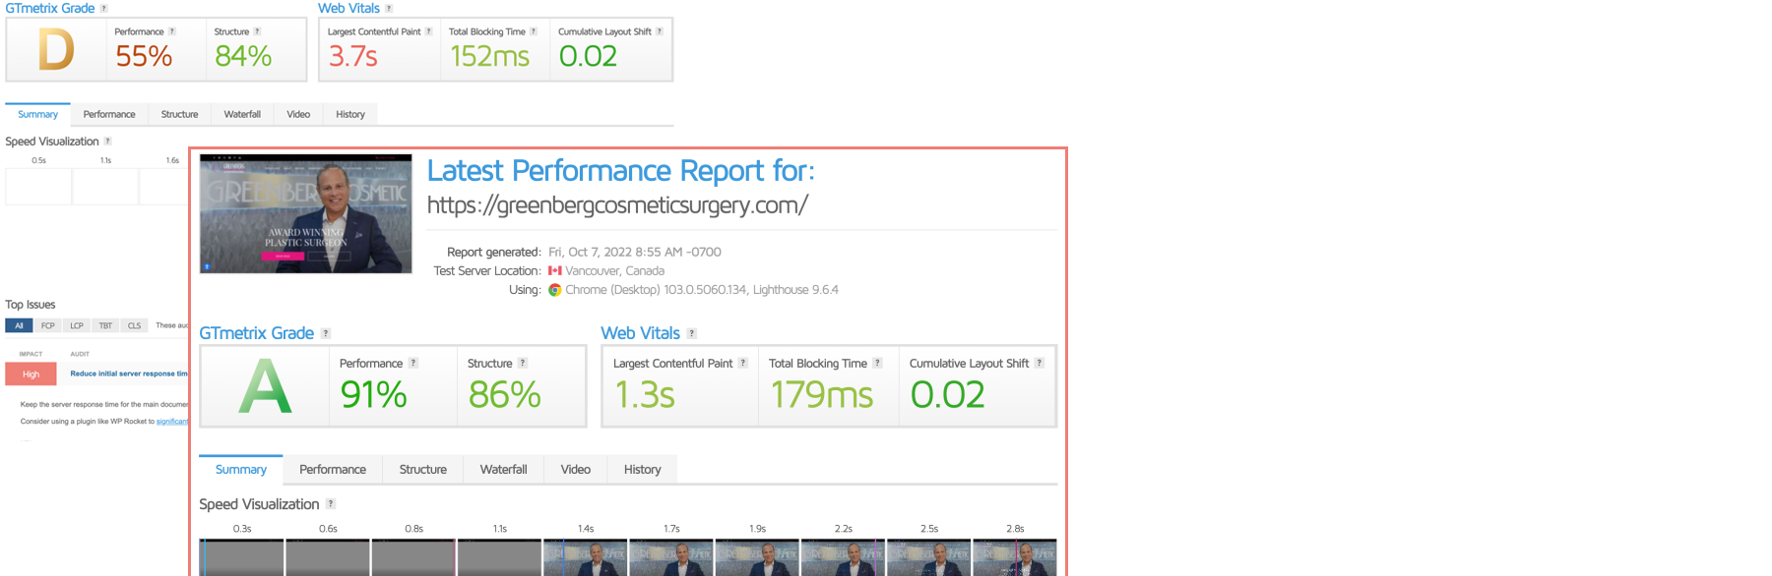Click the website screenshot thumbnail
The height and width of the screenshot is (576, 1772).
click(306, 213)
